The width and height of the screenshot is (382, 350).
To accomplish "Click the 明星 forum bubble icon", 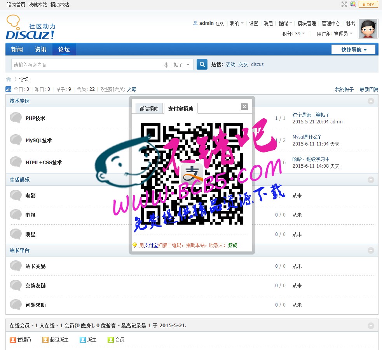I will click(x=16, y=234).
